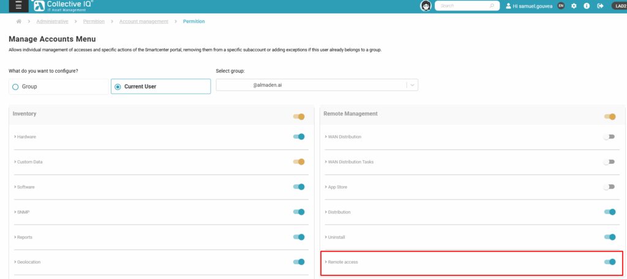Toggle Remote Management master switch

coord(610,117)
